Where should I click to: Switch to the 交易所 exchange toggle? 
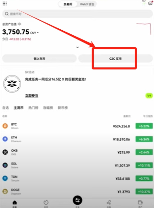click(x=68, y=4)
